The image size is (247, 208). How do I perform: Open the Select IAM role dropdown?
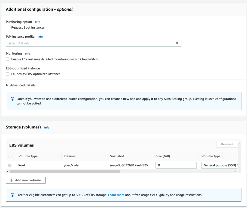coord(94,43)
